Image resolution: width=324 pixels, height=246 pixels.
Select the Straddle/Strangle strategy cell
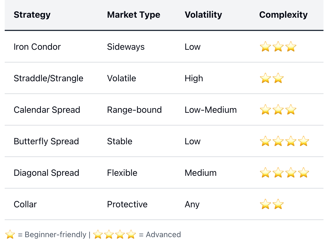pos(48,78)
